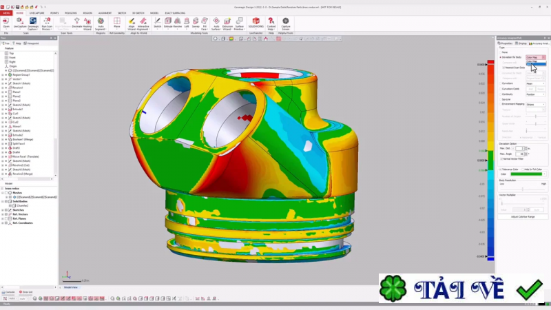Viewport: 551px width, 310px height.
Task: Select the Loft tool
Action: tap(187, 23)
